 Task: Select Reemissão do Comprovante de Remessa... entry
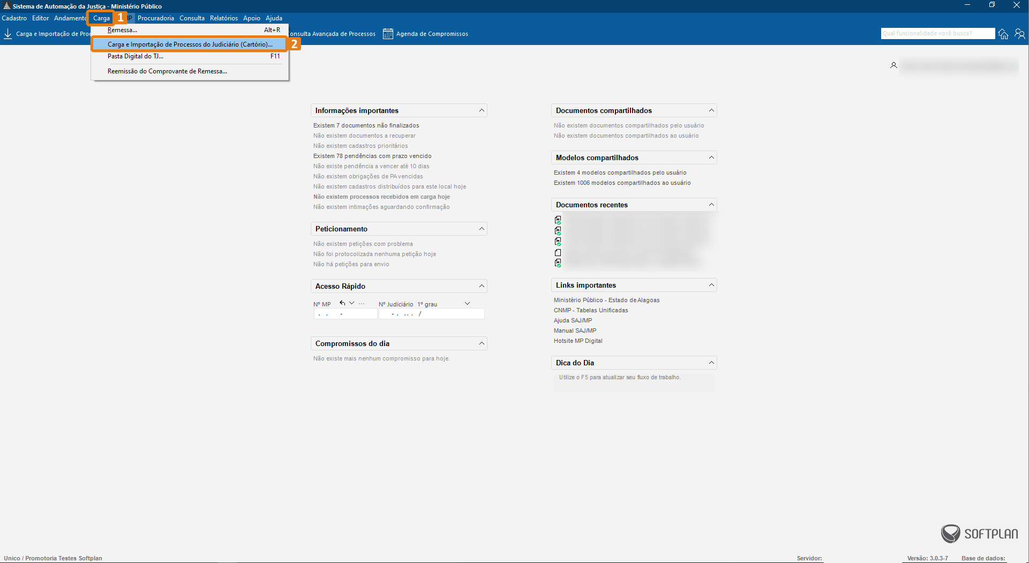190,71
